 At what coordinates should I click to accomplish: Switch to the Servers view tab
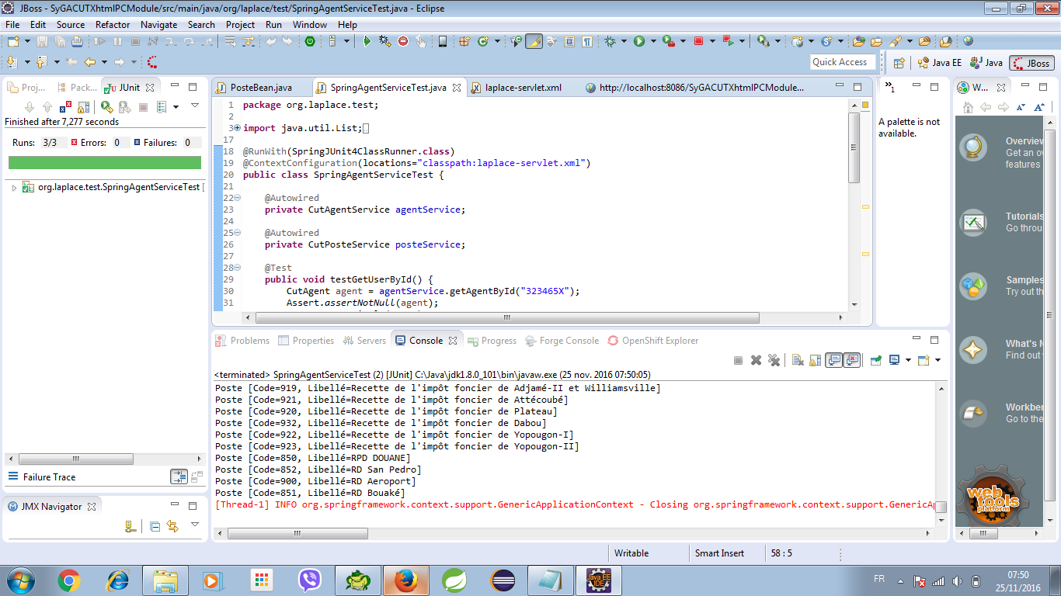[364, 341]
